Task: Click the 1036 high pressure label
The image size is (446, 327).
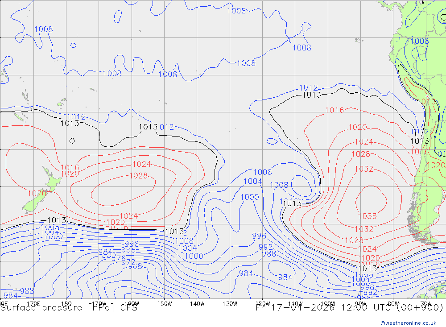Action: click(x=367, y=216)
